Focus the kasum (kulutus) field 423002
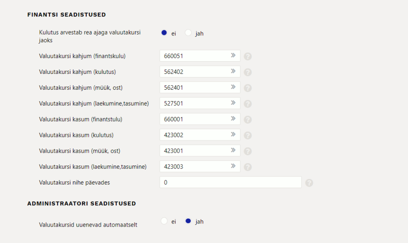Screen dimensions: 408x243 click(200, 135)
